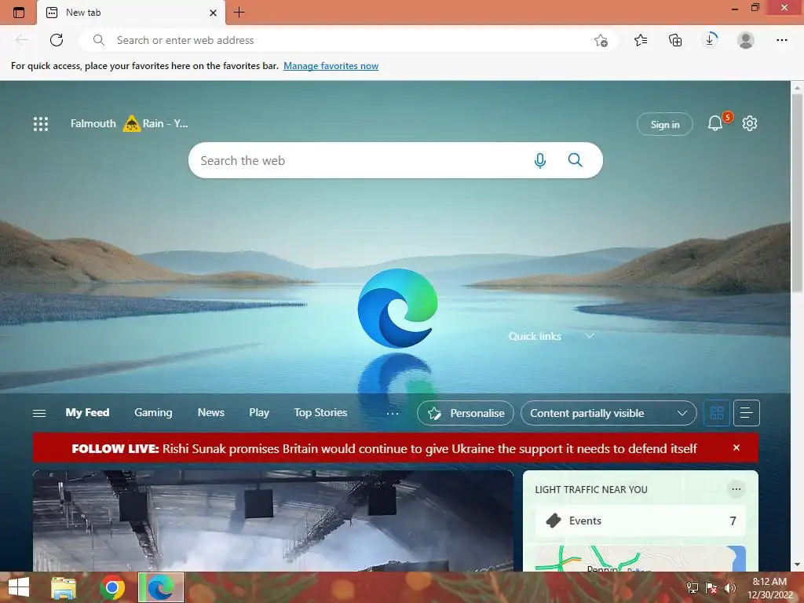The width and height of the screenshot is (804, 603).
Task: Open the Downloads icon
Action: click(x=710, y=39)
